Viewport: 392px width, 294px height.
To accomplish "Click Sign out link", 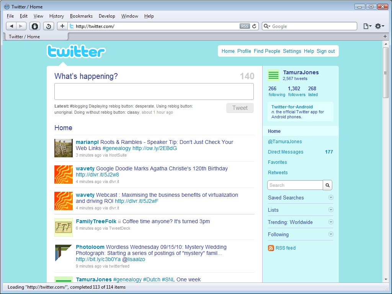I will (x=325, y=51).
